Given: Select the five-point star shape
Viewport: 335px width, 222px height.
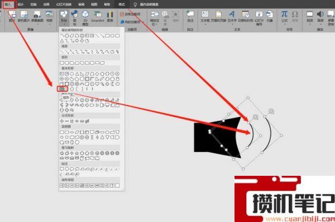Looking at the screenshot, I should click(x=77, y=153).
